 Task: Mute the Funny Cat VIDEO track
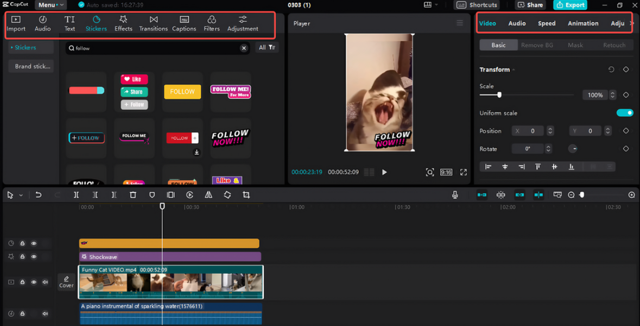pos(45,282)
